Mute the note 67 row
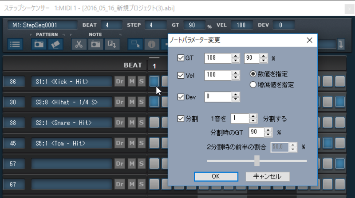The image size is (355, 198). coord(132,184)
